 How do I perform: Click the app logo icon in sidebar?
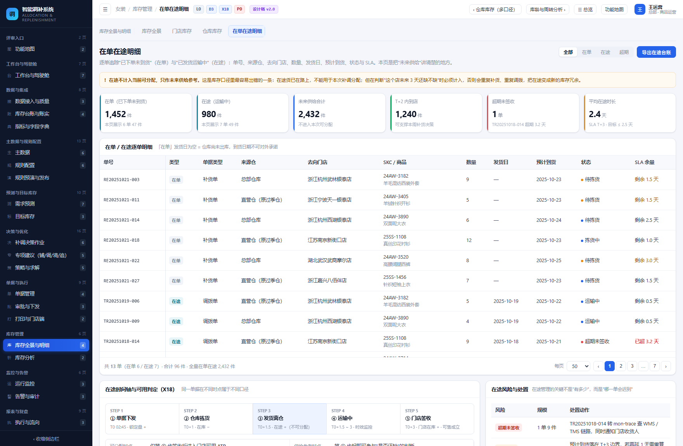12,14
